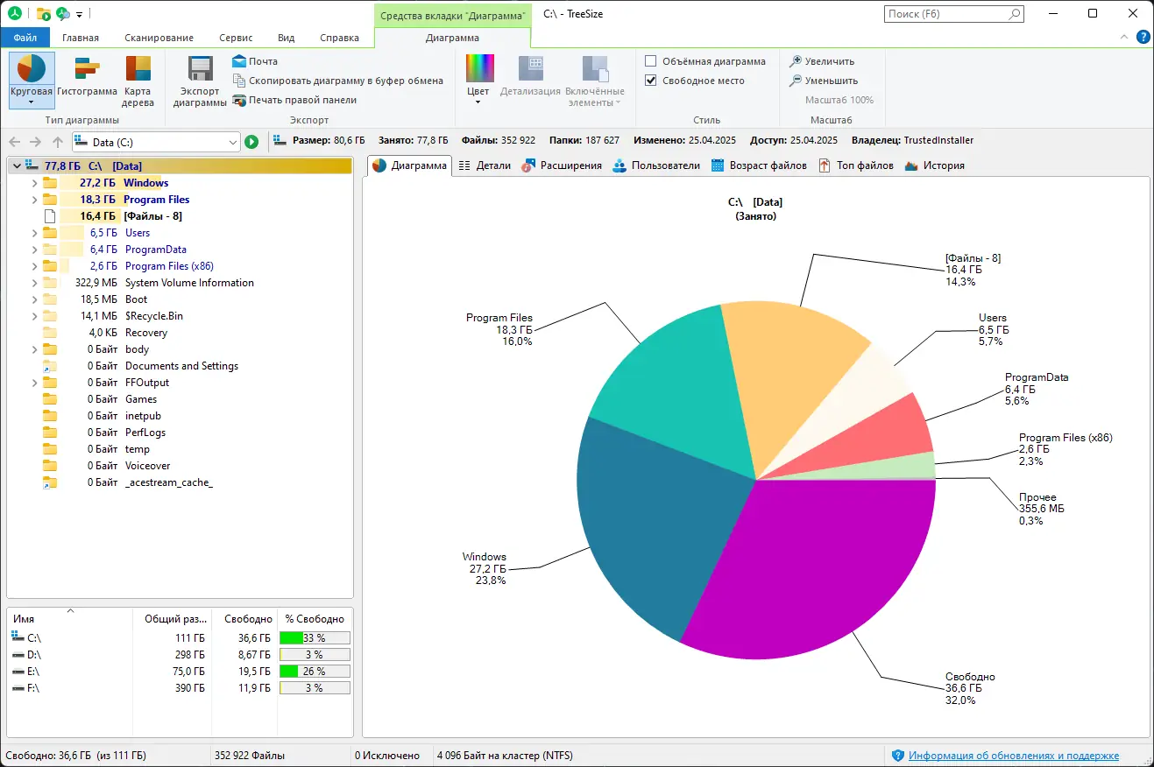Choose the Карта дерева chart icon
The image size is (1154, 767).
coord(138,68)
